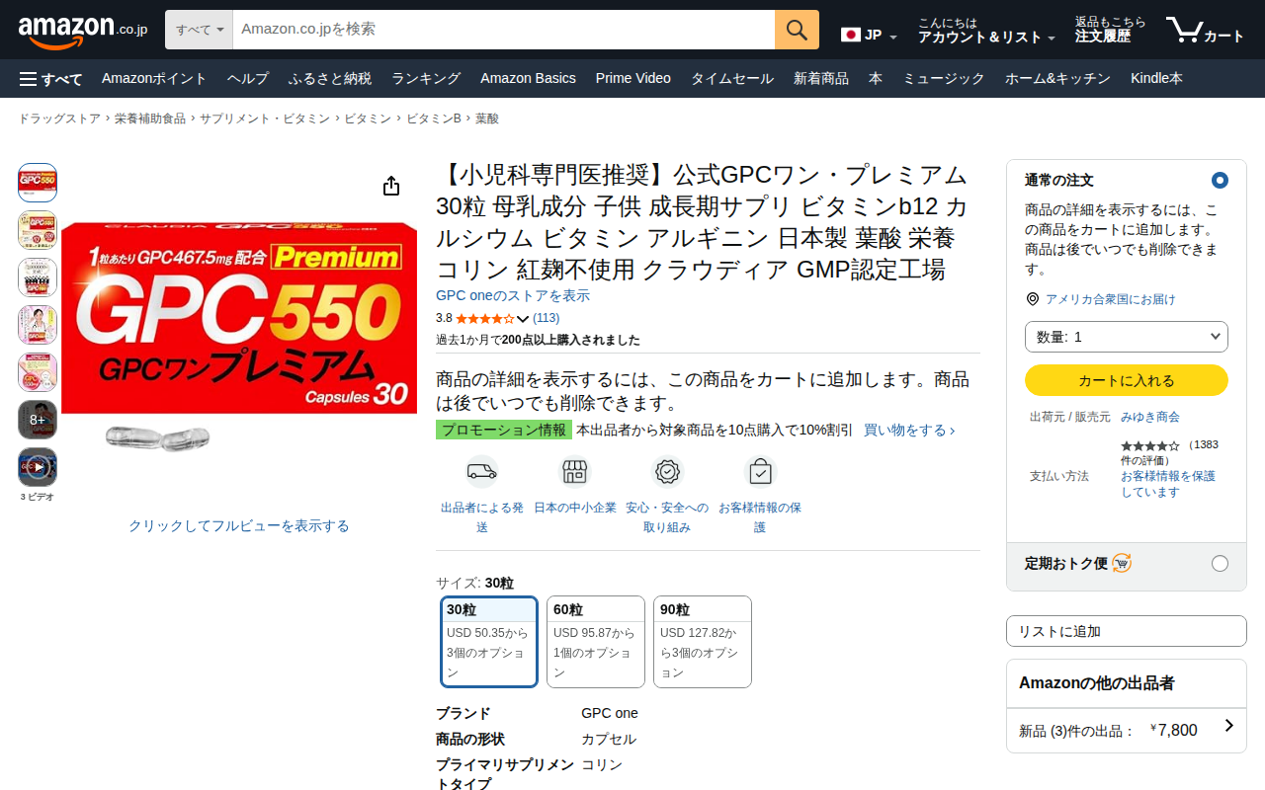Select the 通常の注文 radio button
1265x790 pixels.
(1220, 180)
